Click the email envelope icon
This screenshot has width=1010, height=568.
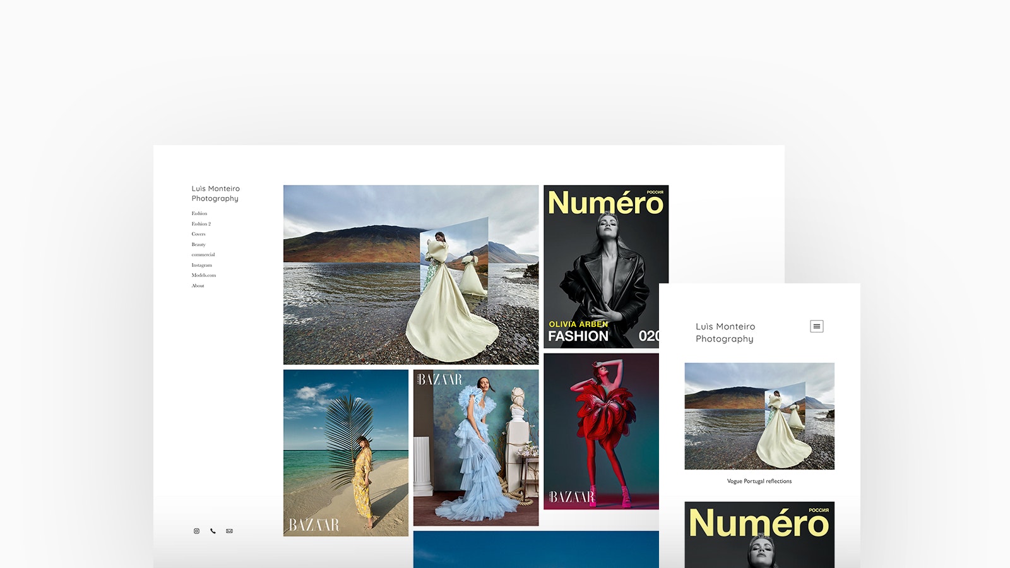coord(229,531)
